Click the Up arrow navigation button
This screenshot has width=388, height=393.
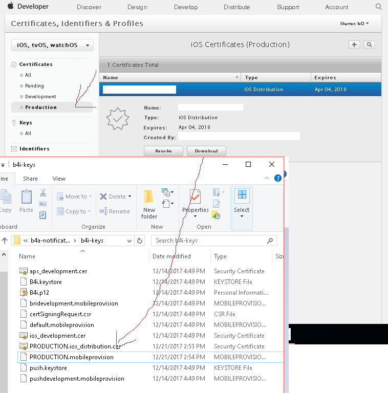pos(5,241)
